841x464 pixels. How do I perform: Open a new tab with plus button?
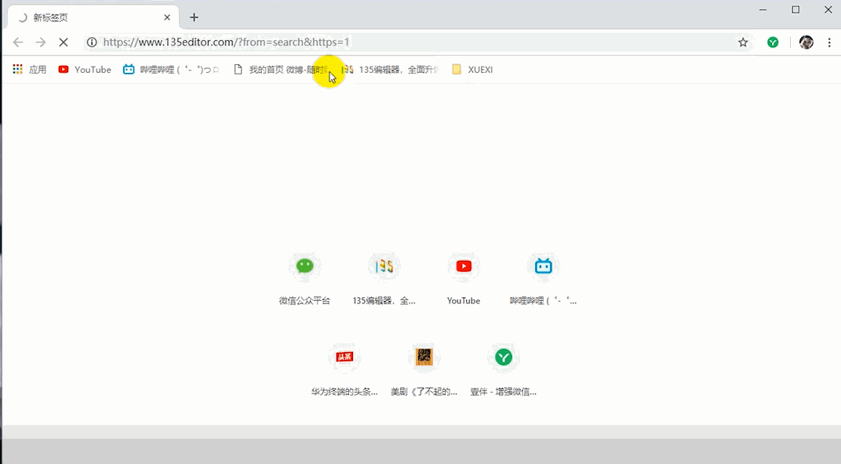coord(194,18)
